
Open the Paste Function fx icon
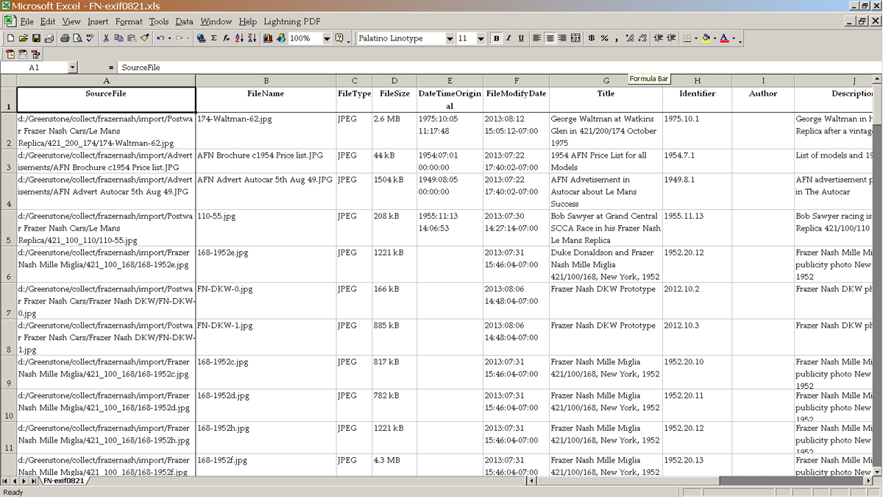point(226,38)
